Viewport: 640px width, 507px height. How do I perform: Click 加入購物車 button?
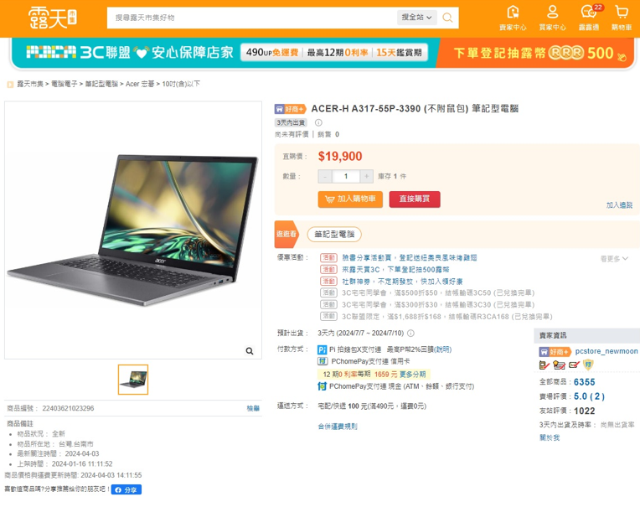[350, 199]
